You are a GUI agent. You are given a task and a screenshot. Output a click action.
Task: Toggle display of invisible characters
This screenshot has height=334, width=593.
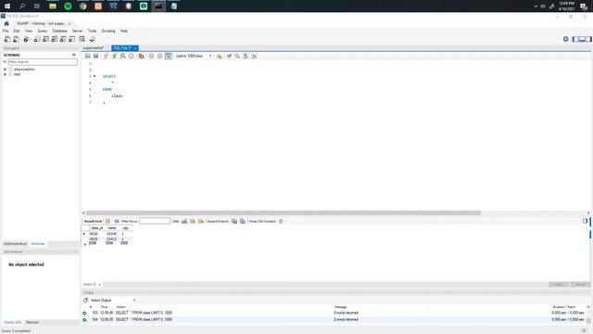[246, 56]
